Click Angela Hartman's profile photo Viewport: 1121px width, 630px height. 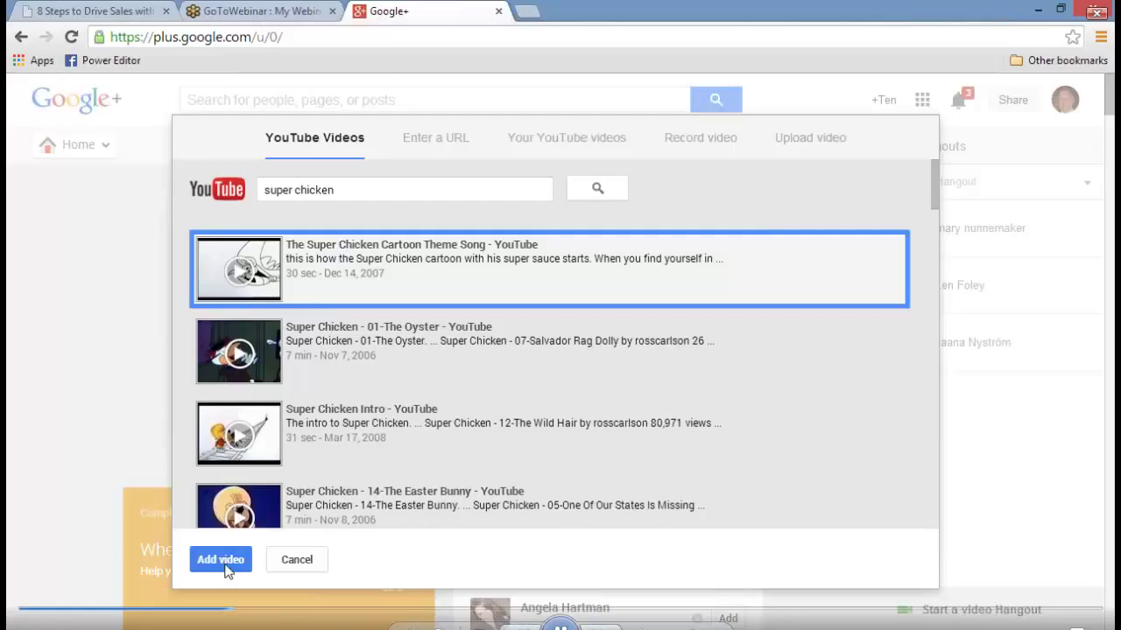click(490, 613)
